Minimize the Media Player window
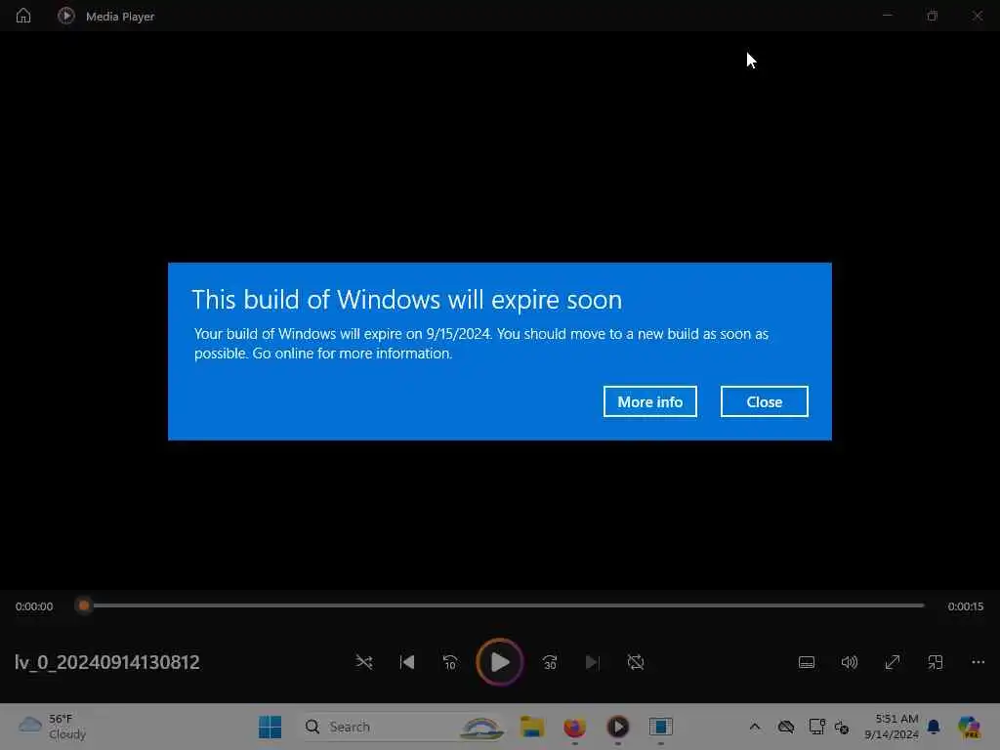This screenshot has height=750, width=1000. pyautogui.click(x=887, y=16)
